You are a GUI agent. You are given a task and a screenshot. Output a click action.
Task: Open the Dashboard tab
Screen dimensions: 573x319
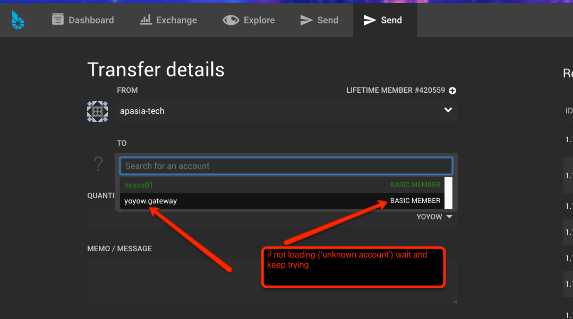(x=83, y=20)
